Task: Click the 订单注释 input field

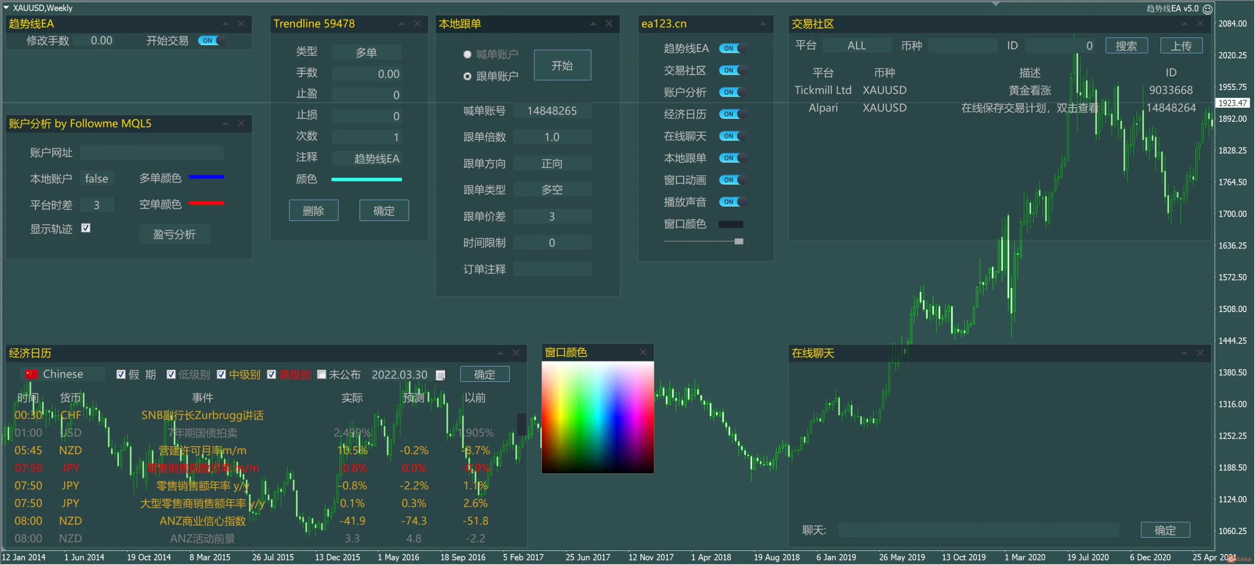Action: (552, 269)
